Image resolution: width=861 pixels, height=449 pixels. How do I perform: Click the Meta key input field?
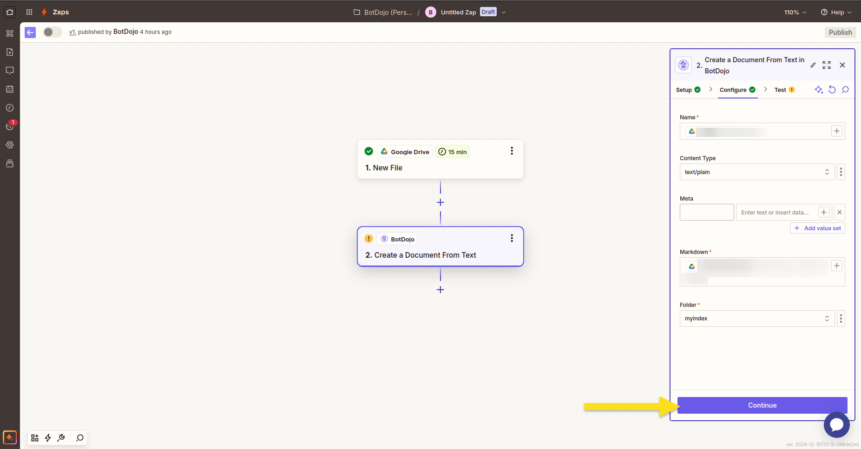707,212
